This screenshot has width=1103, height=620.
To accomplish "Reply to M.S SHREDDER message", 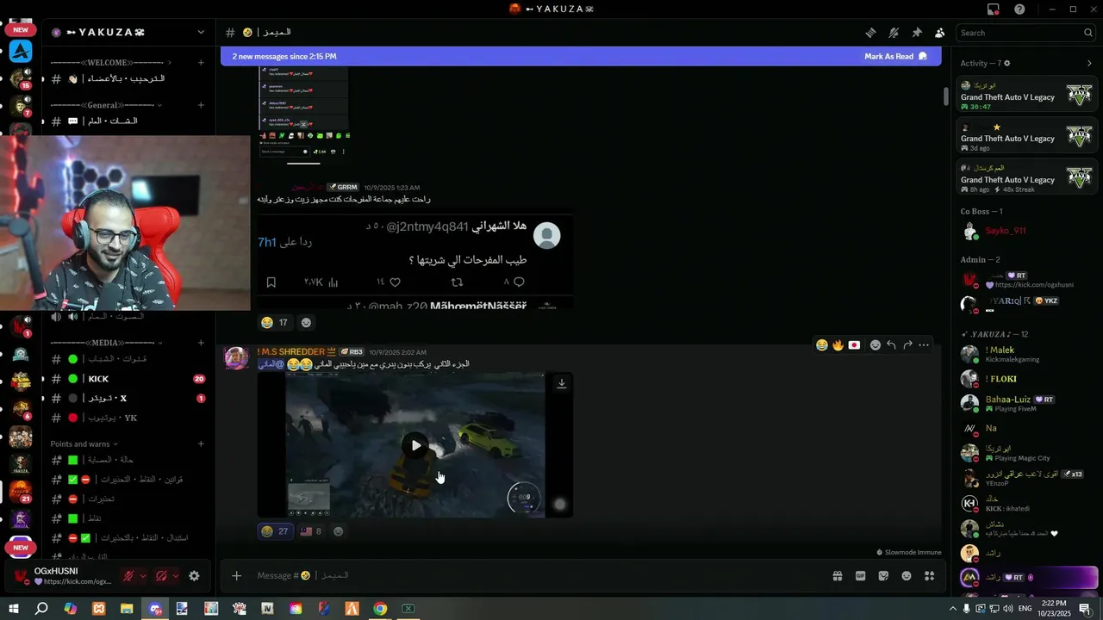I will pos(892,345).
